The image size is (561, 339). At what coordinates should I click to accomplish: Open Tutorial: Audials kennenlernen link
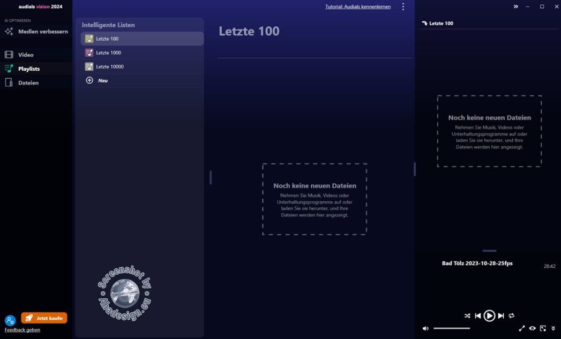click(358, 6)
